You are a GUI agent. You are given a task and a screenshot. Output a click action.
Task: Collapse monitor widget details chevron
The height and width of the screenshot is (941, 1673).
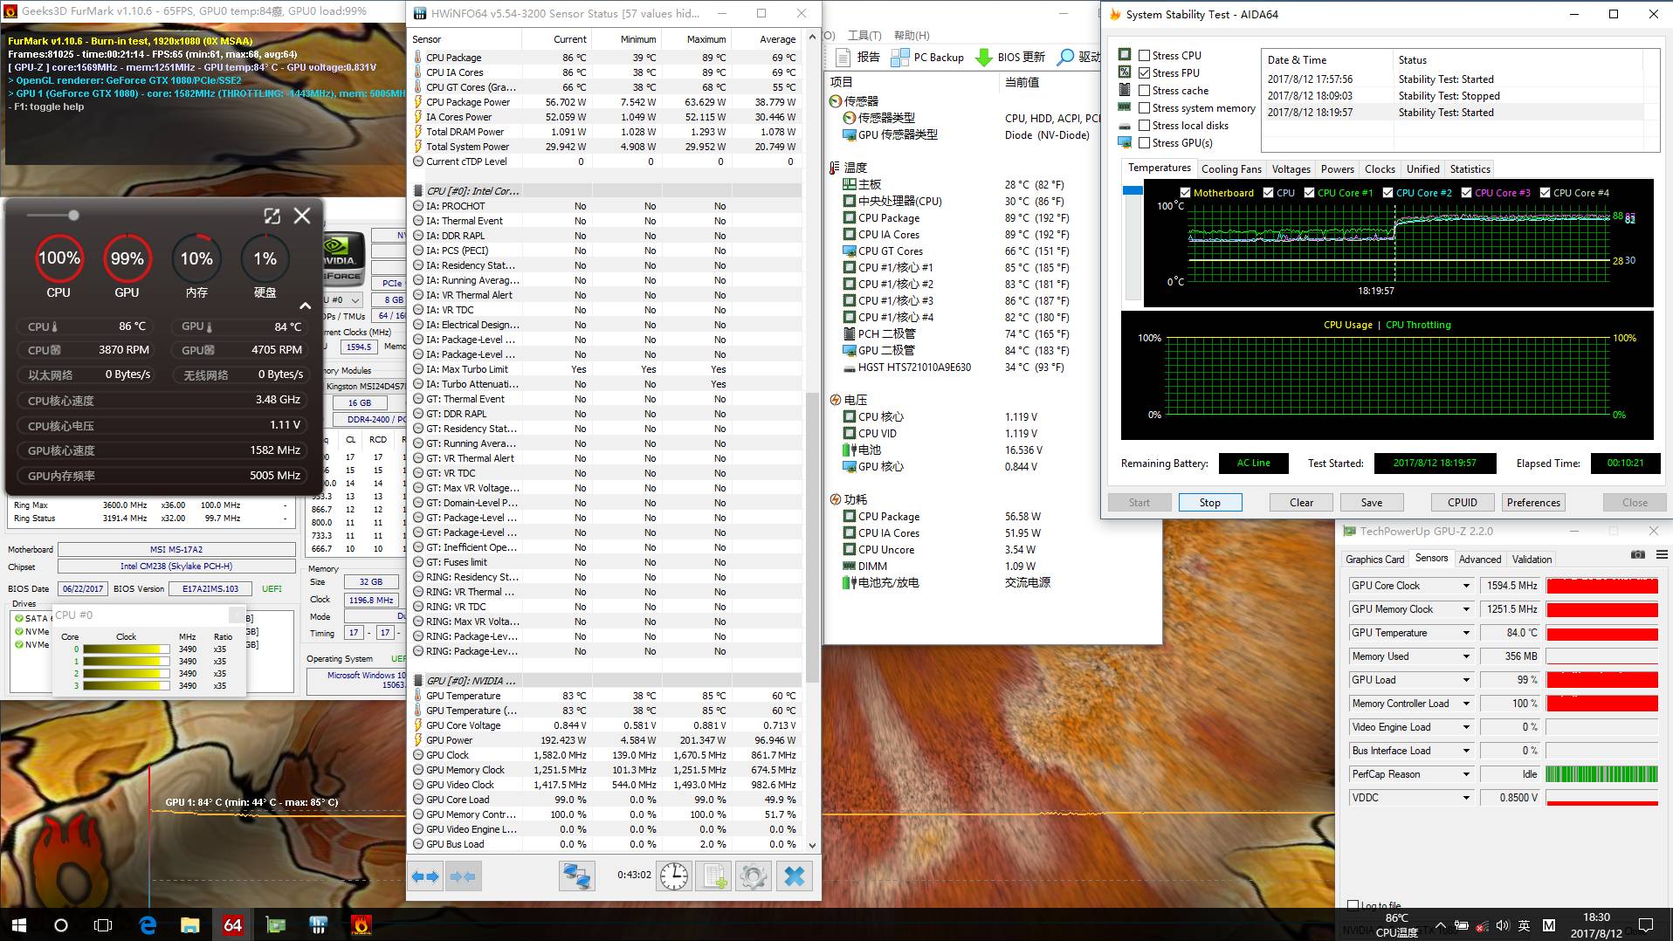pos(305,306)
